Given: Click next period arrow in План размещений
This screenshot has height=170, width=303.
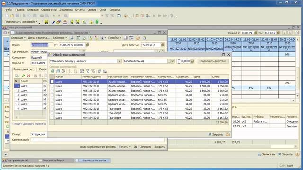Looking at the screenshot, I should click(290, 33).
